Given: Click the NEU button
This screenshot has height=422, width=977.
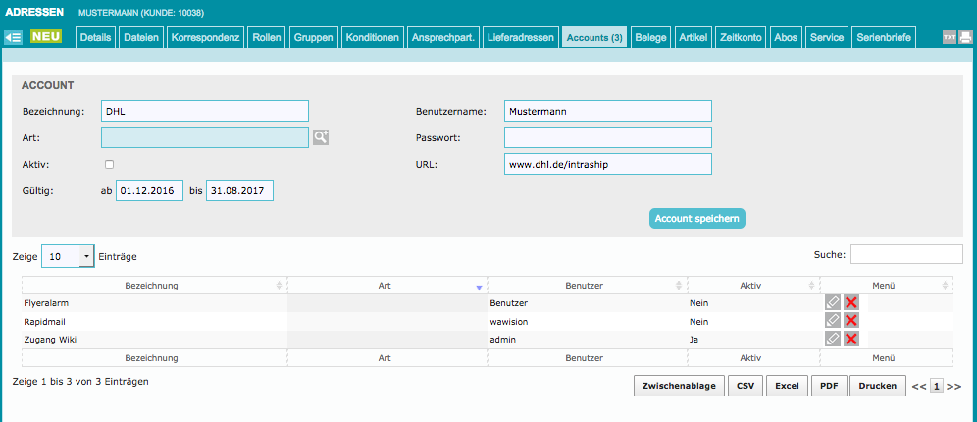Looking at the screenshot, I should [x=46, y=37].
